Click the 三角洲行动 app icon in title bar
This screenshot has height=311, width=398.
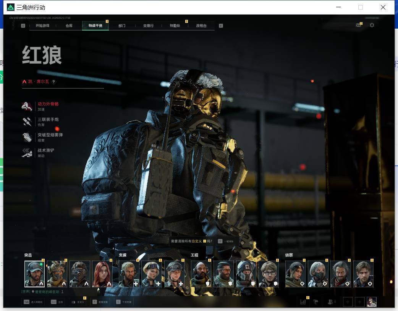(x=11, y=7)
